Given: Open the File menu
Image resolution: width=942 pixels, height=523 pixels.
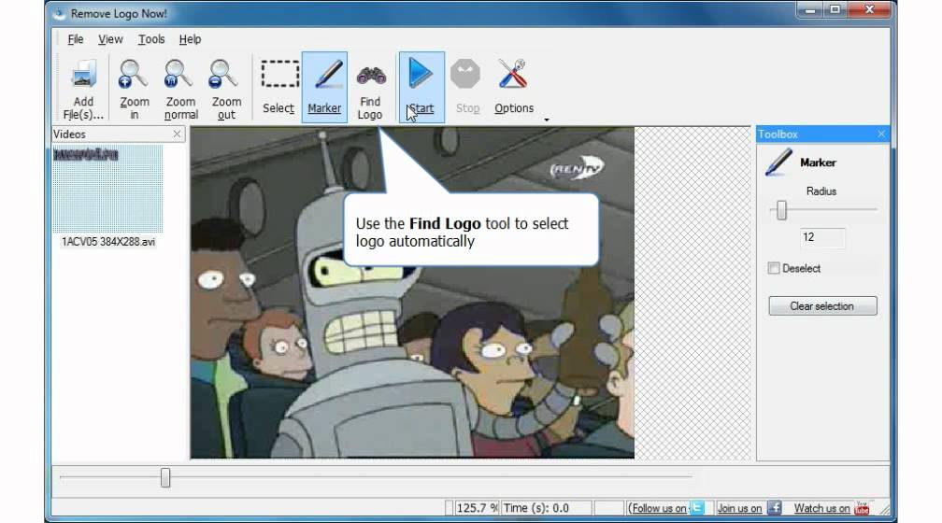Looking at the screenshot, I should point(75,39).
